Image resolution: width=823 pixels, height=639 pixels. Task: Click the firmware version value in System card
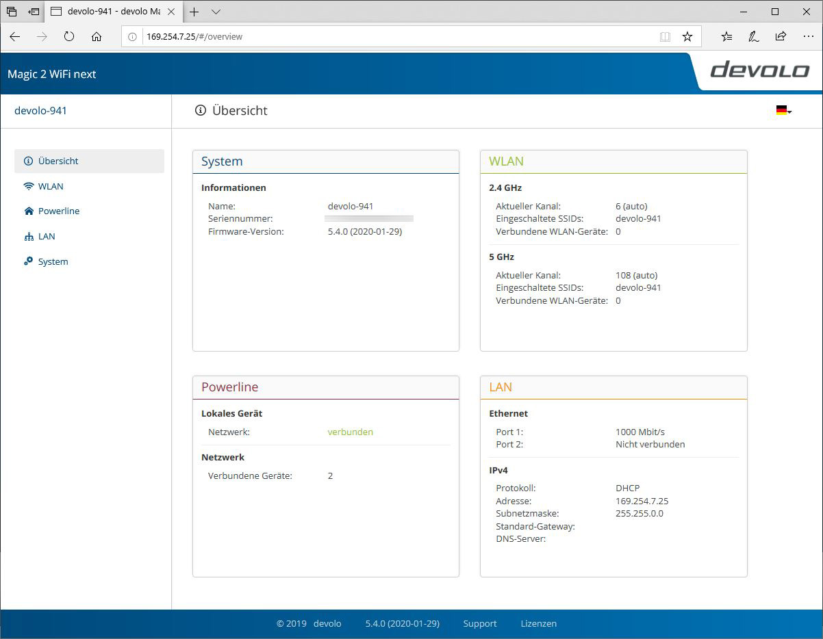(x=365, y=231)
